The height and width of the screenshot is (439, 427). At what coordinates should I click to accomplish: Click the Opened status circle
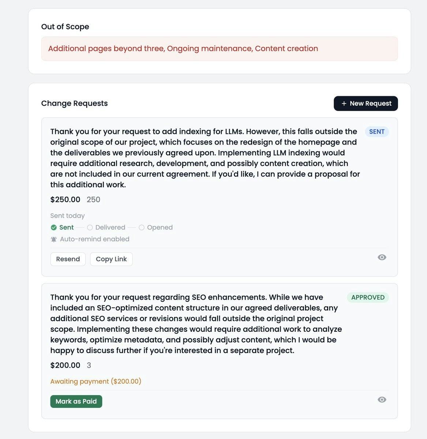pos(142,228)
